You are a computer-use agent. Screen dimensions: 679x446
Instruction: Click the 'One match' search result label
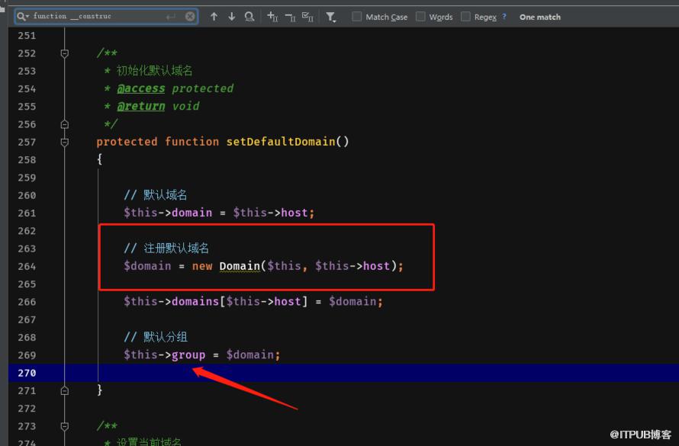click(540, 17)
